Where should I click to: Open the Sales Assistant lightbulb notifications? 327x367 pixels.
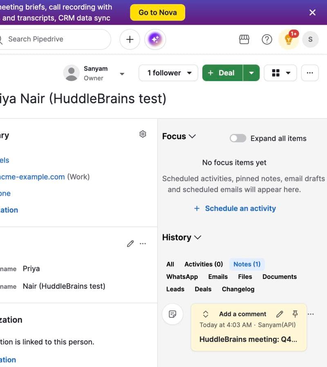point(289,39)
